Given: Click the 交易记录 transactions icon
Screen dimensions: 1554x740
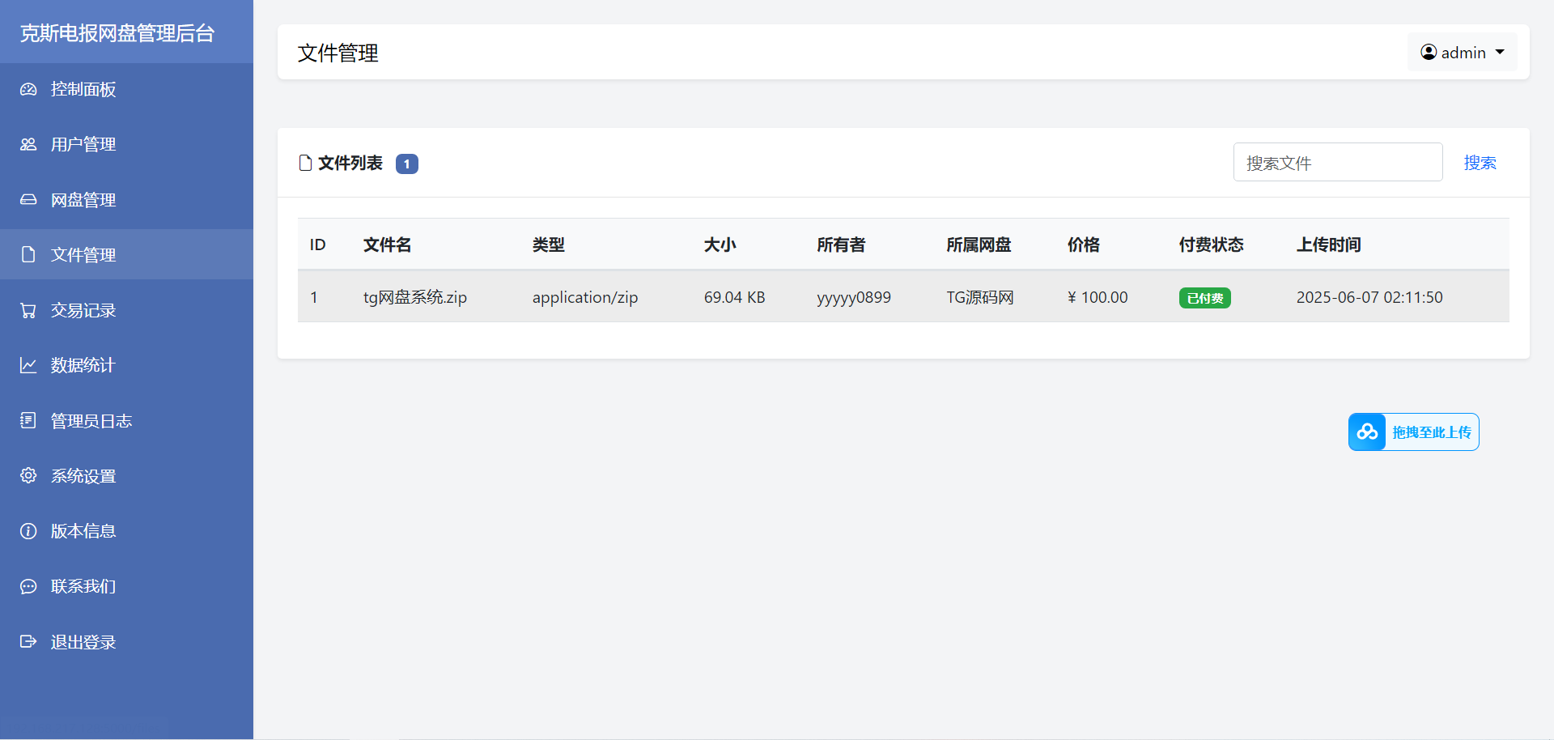Looking at the screenshot, I should tap(28, 310).
